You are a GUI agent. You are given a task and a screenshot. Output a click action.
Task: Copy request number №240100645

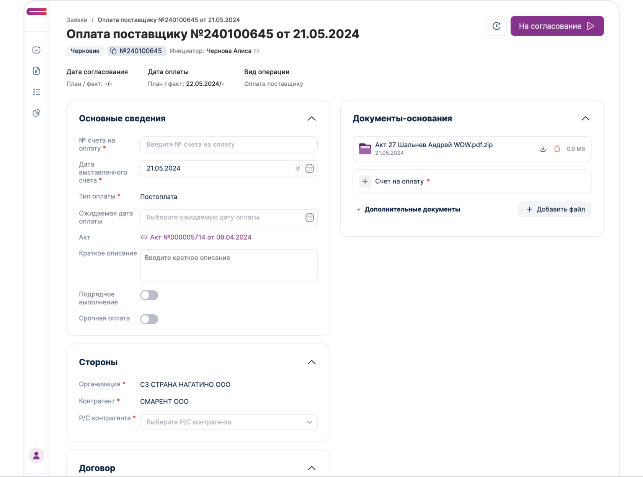(x=114, y=51)
